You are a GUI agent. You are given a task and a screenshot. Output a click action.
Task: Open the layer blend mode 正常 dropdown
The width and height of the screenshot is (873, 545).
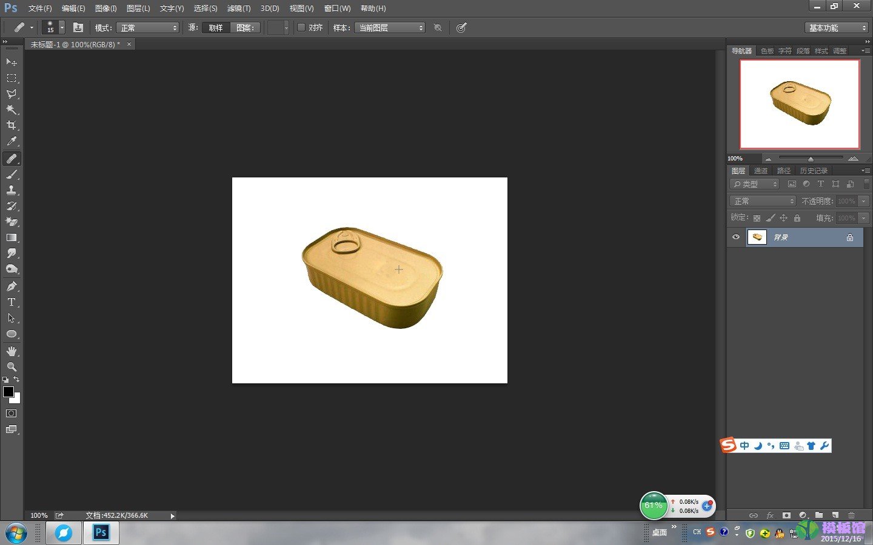tap(763, 201)
